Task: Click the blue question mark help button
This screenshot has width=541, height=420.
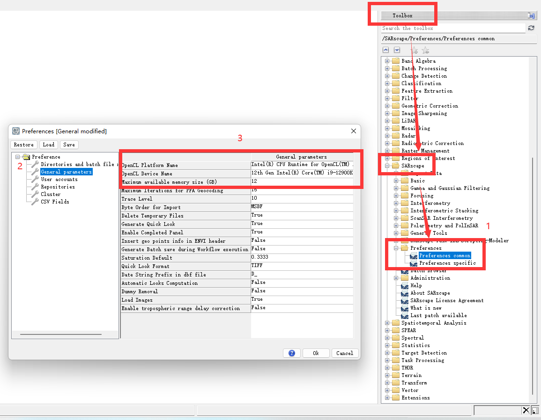Action: [292, 353]
